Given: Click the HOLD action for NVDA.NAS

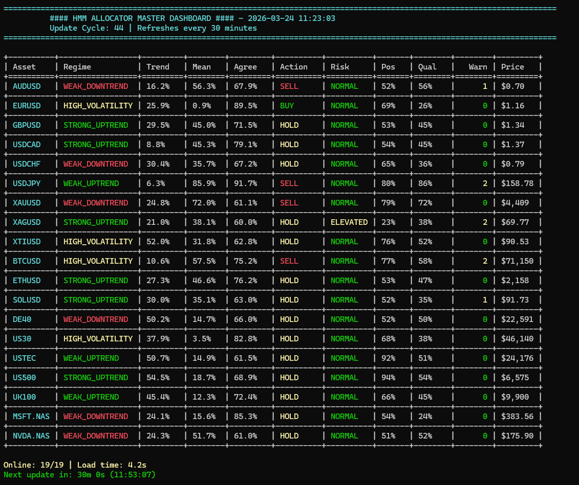Looking at the screenshot, I should tap(289, 435).
